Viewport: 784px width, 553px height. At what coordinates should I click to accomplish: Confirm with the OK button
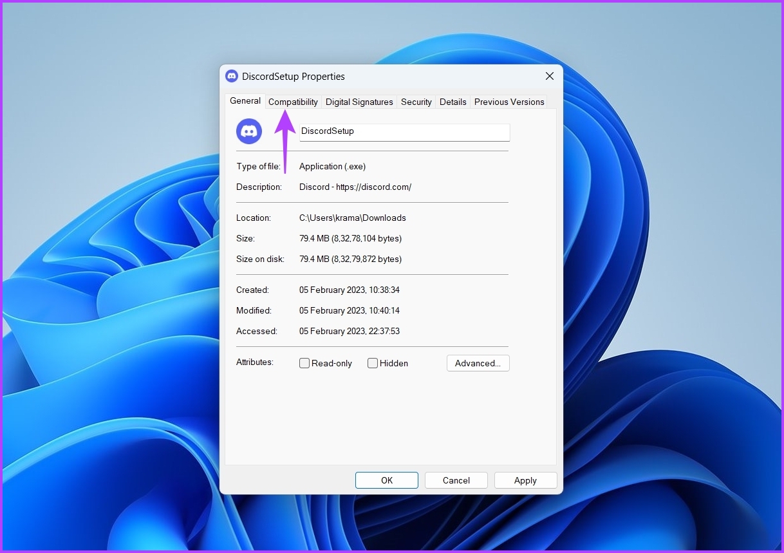click(387, 480)
